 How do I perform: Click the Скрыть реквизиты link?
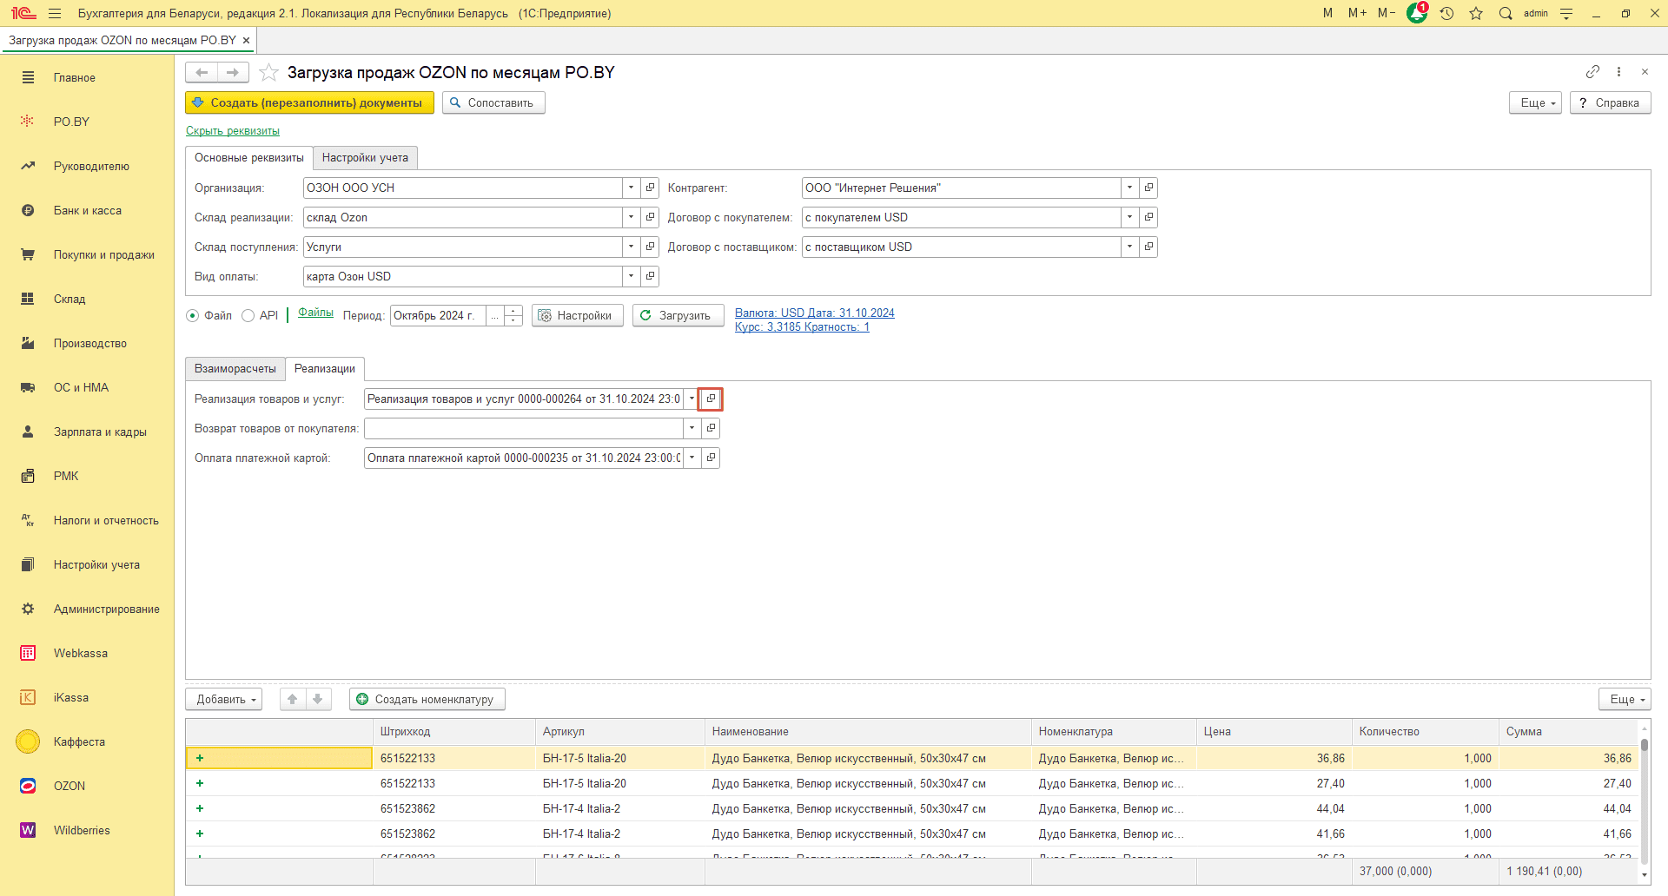pyautogui.click(x=233, y=131)
